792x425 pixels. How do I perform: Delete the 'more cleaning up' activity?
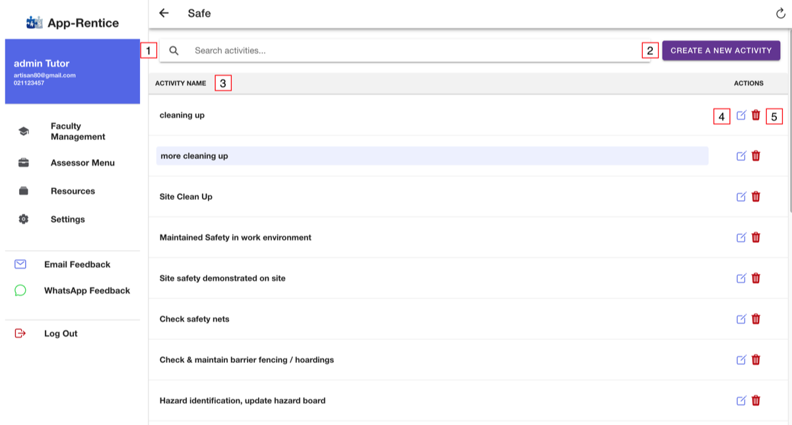pos(756,156)
